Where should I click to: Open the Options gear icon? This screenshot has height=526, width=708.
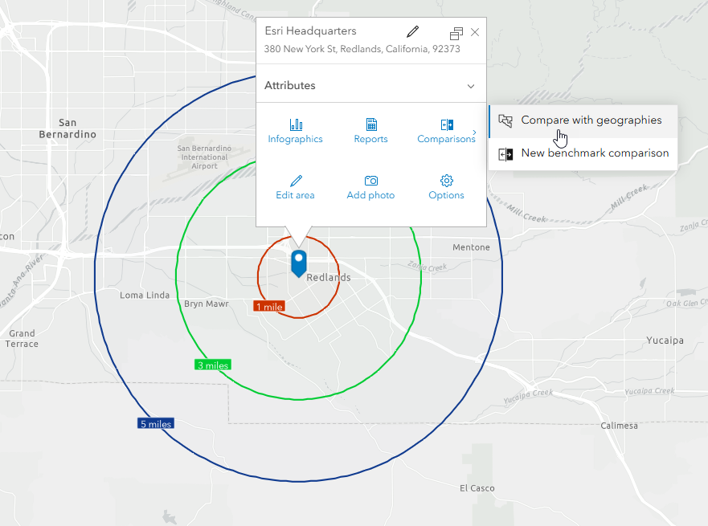point(447,181)
